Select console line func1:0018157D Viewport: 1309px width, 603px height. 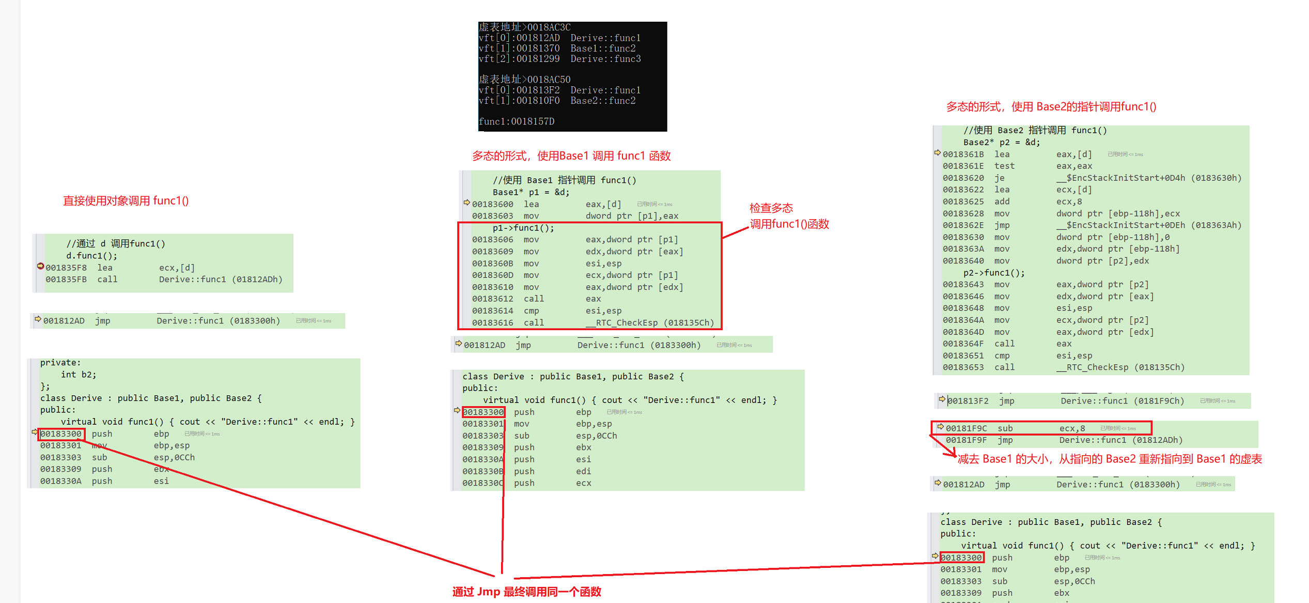click(x=516, y=121)
